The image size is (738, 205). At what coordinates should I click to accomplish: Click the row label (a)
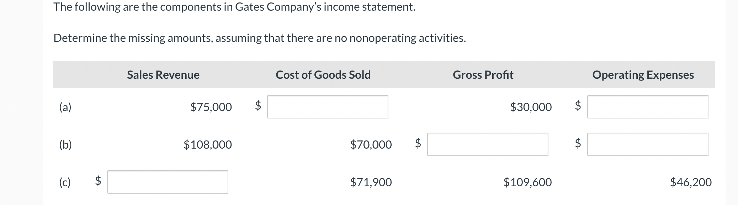point(65,107)
